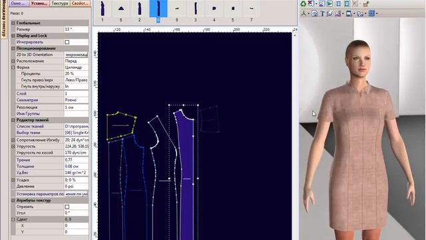Screen dimensions: 426x240
Task: Click the document search icon
Action: pyautogui.click(x=315, y=13)
